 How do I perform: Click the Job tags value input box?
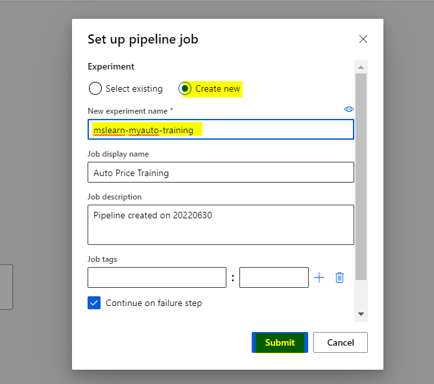pyautogui.click(x=273, y=277)
